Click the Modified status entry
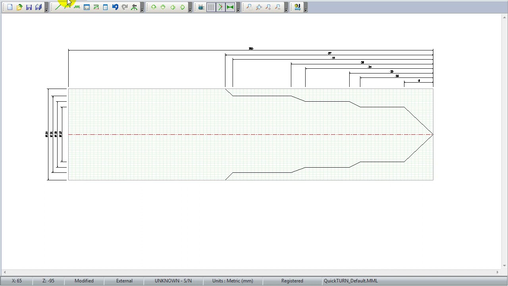This screenshot has height=286, width=508. click(84, 281)
